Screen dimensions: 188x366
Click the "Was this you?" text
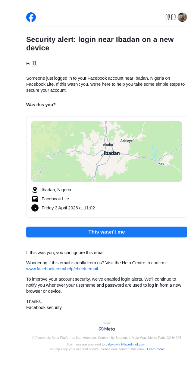[41, 105]
